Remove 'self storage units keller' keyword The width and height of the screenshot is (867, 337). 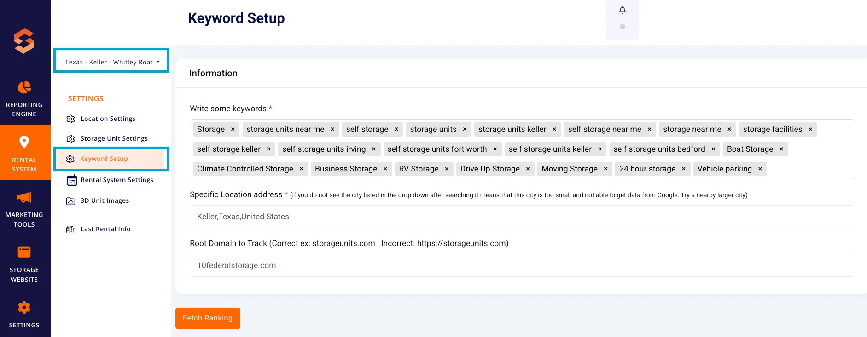pos(600,149)
